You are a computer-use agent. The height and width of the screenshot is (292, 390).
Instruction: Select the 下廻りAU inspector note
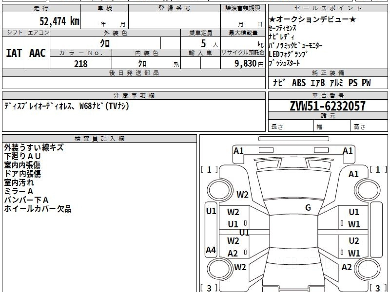[22, 156]
